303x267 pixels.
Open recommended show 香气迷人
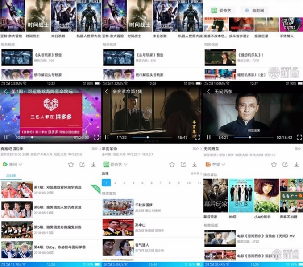[x=152, y=247]
